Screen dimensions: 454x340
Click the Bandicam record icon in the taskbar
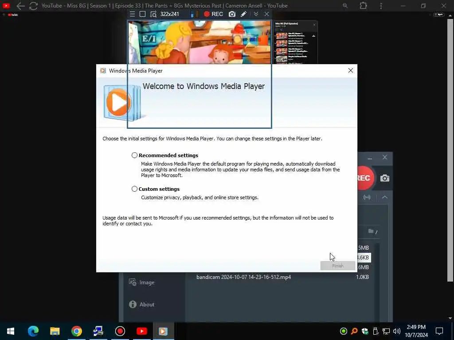120,331
